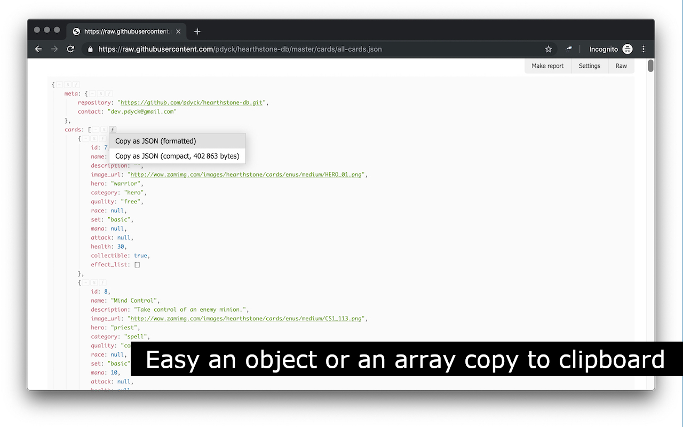The image size is (683, 427).
Task: Click 's' icon of the Mind Control card object
Action: [94, 282]
